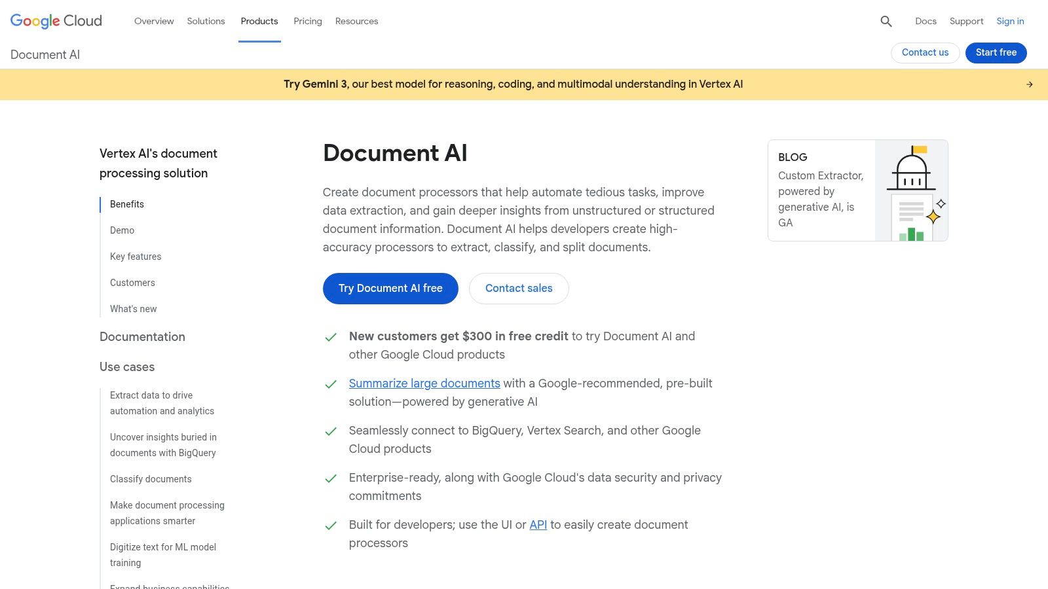This screenshot has height=589, width=1048.
Task: Click Contact us
Action: pyautogui.click(x=925, y=52)
